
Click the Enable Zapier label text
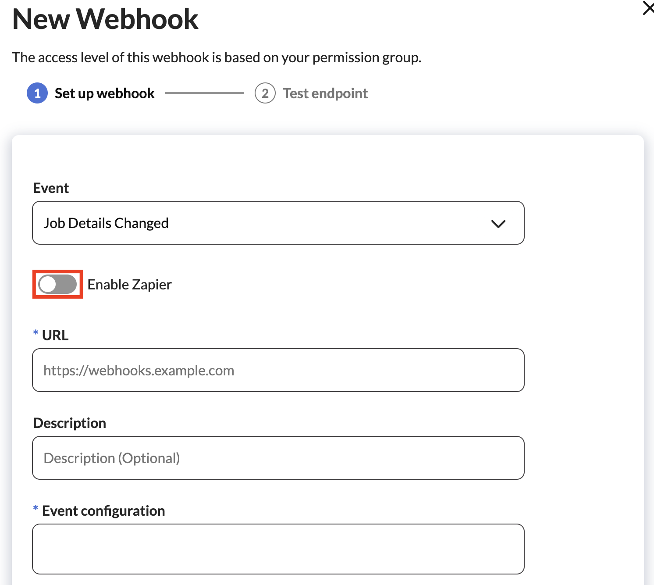129,285
